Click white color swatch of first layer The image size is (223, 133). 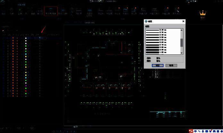coord(26,38)
